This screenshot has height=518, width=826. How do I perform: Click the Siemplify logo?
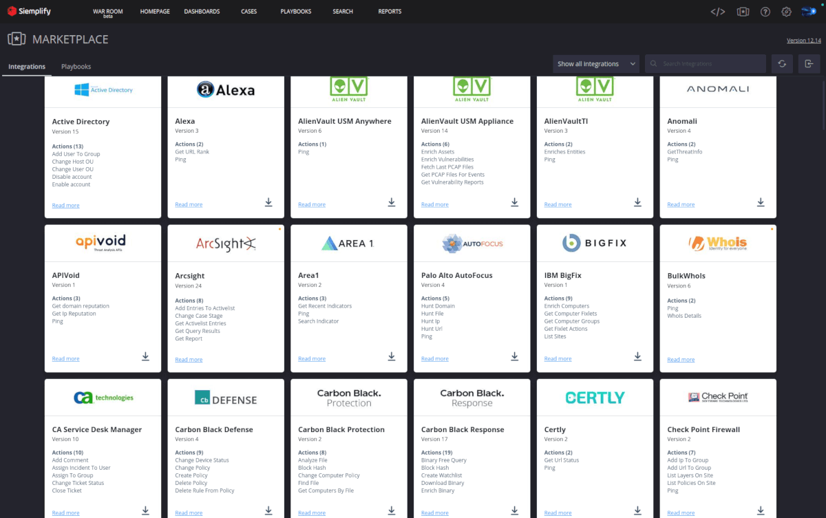pyautogui.click(x=29, y=11)
